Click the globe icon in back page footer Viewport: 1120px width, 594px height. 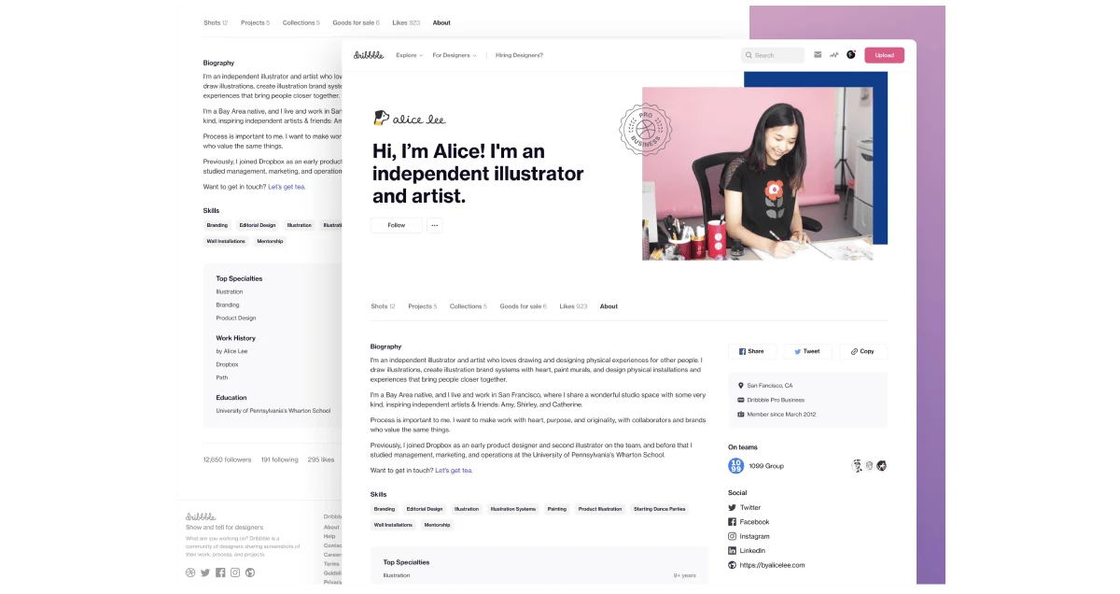[x=250, y=573]
